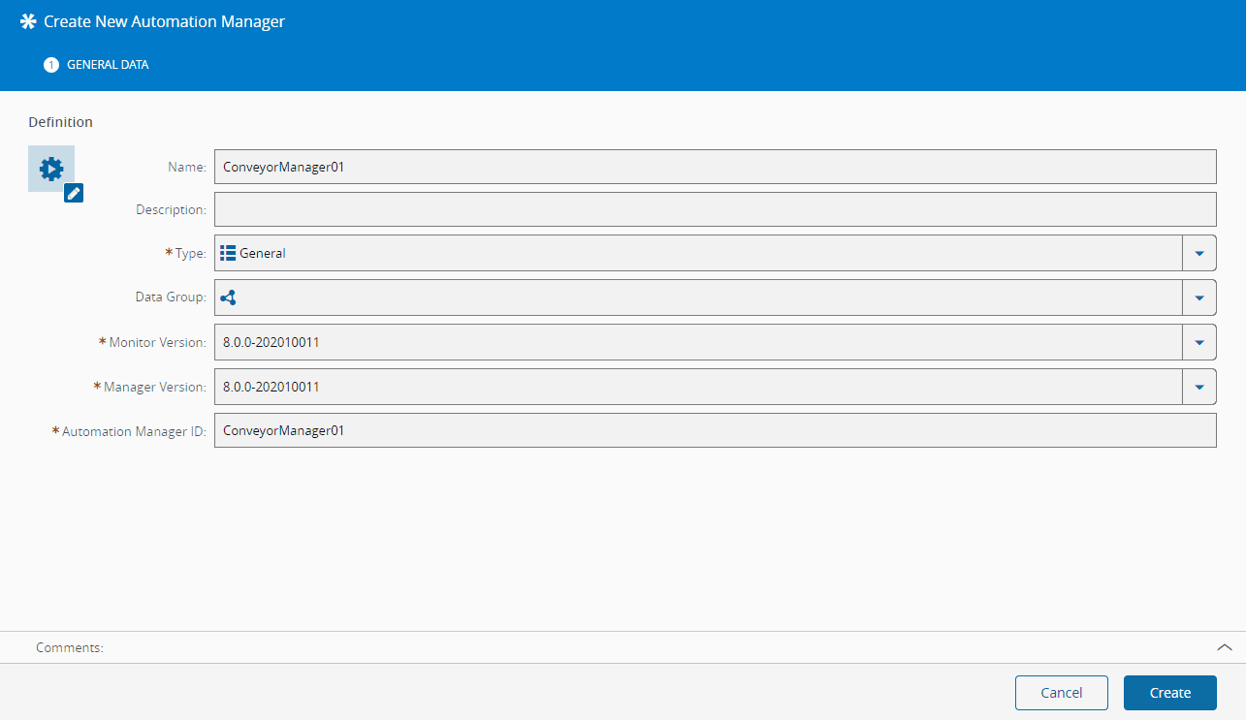Click the Create button
Viewport: 1246px width, 720px height.
pyautogui.click(x=1170, y=693)
